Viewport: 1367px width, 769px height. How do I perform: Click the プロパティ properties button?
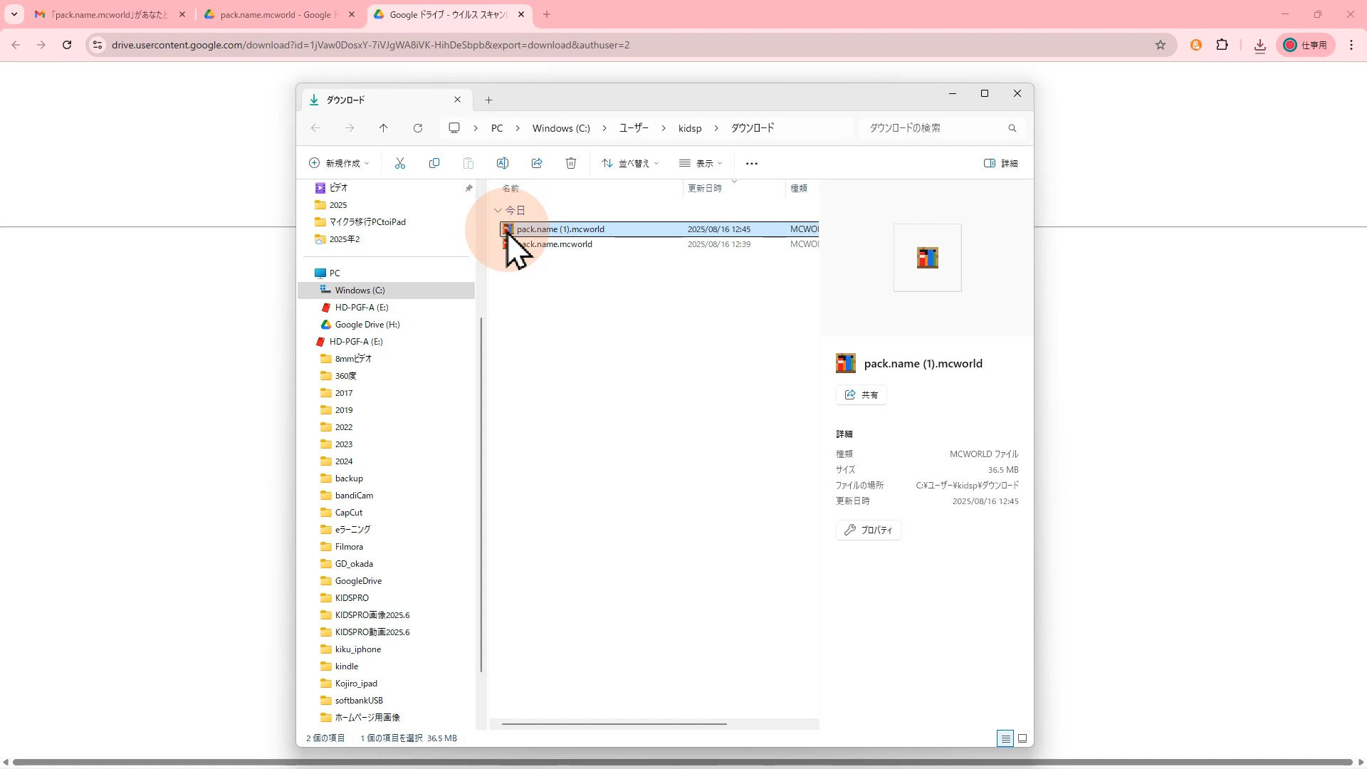869,530
